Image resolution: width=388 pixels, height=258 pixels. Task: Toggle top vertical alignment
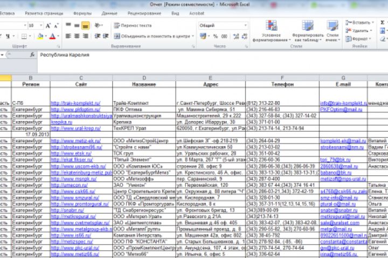[68, 25]
